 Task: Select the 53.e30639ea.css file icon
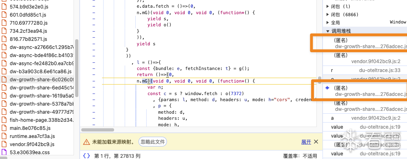point(4,152)
